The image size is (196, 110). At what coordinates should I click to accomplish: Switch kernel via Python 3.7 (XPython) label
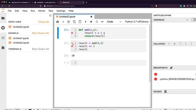pyautogui.click(x=137, y=22)
